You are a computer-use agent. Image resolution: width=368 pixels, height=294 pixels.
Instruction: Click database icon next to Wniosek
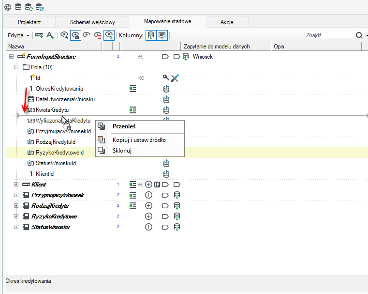click(x=186, y=57)
